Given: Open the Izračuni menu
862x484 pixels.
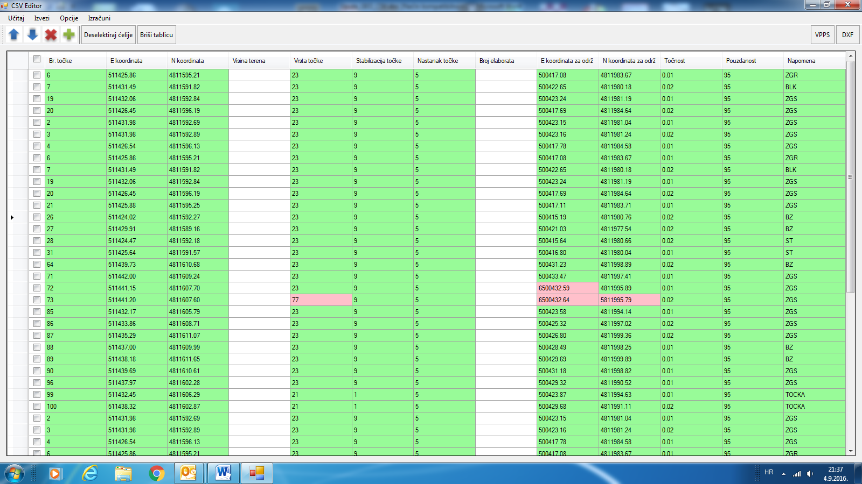Looking at the screenshot, I should (99, 18).
